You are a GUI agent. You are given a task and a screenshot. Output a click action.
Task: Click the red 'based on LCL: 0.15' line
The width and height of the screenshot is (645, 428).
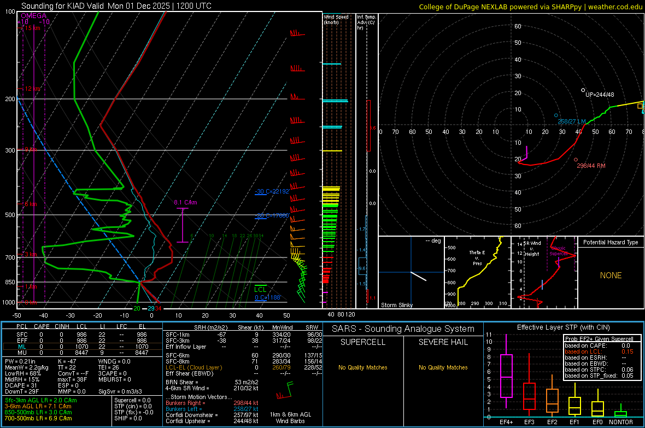point(599,351)
